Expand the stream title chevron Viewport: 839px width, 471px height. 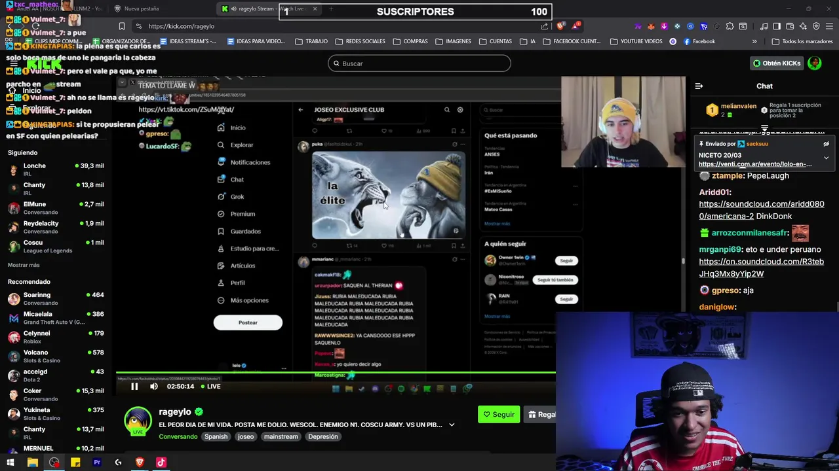[452, 425]
